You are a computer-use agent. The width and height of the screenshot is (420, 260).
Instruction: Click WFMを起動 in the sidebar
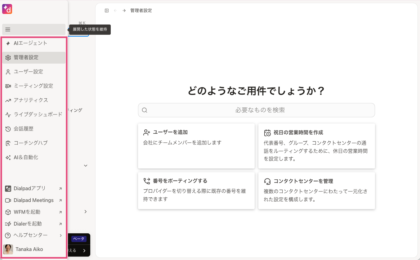coord(34,212)
